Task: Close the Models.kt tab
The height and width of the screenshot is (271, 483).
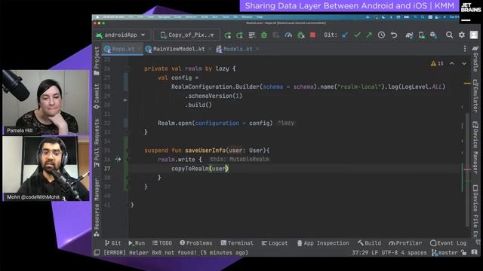Action: (x=257, y=49)
